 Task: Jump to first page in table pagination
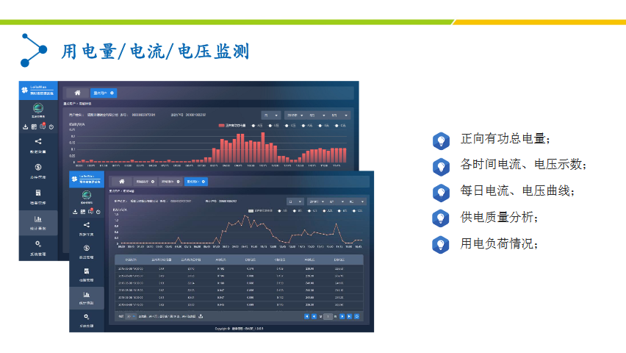click(x=307, y=316)
